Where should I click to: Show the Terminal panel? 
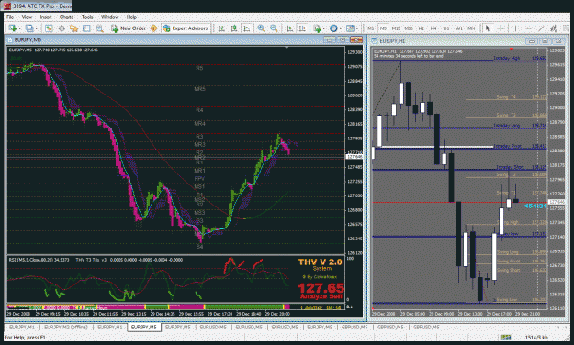tap(86, 28)
